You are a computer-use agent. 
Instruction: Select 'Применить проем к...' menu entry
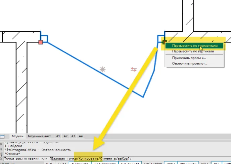pos(194,58)
